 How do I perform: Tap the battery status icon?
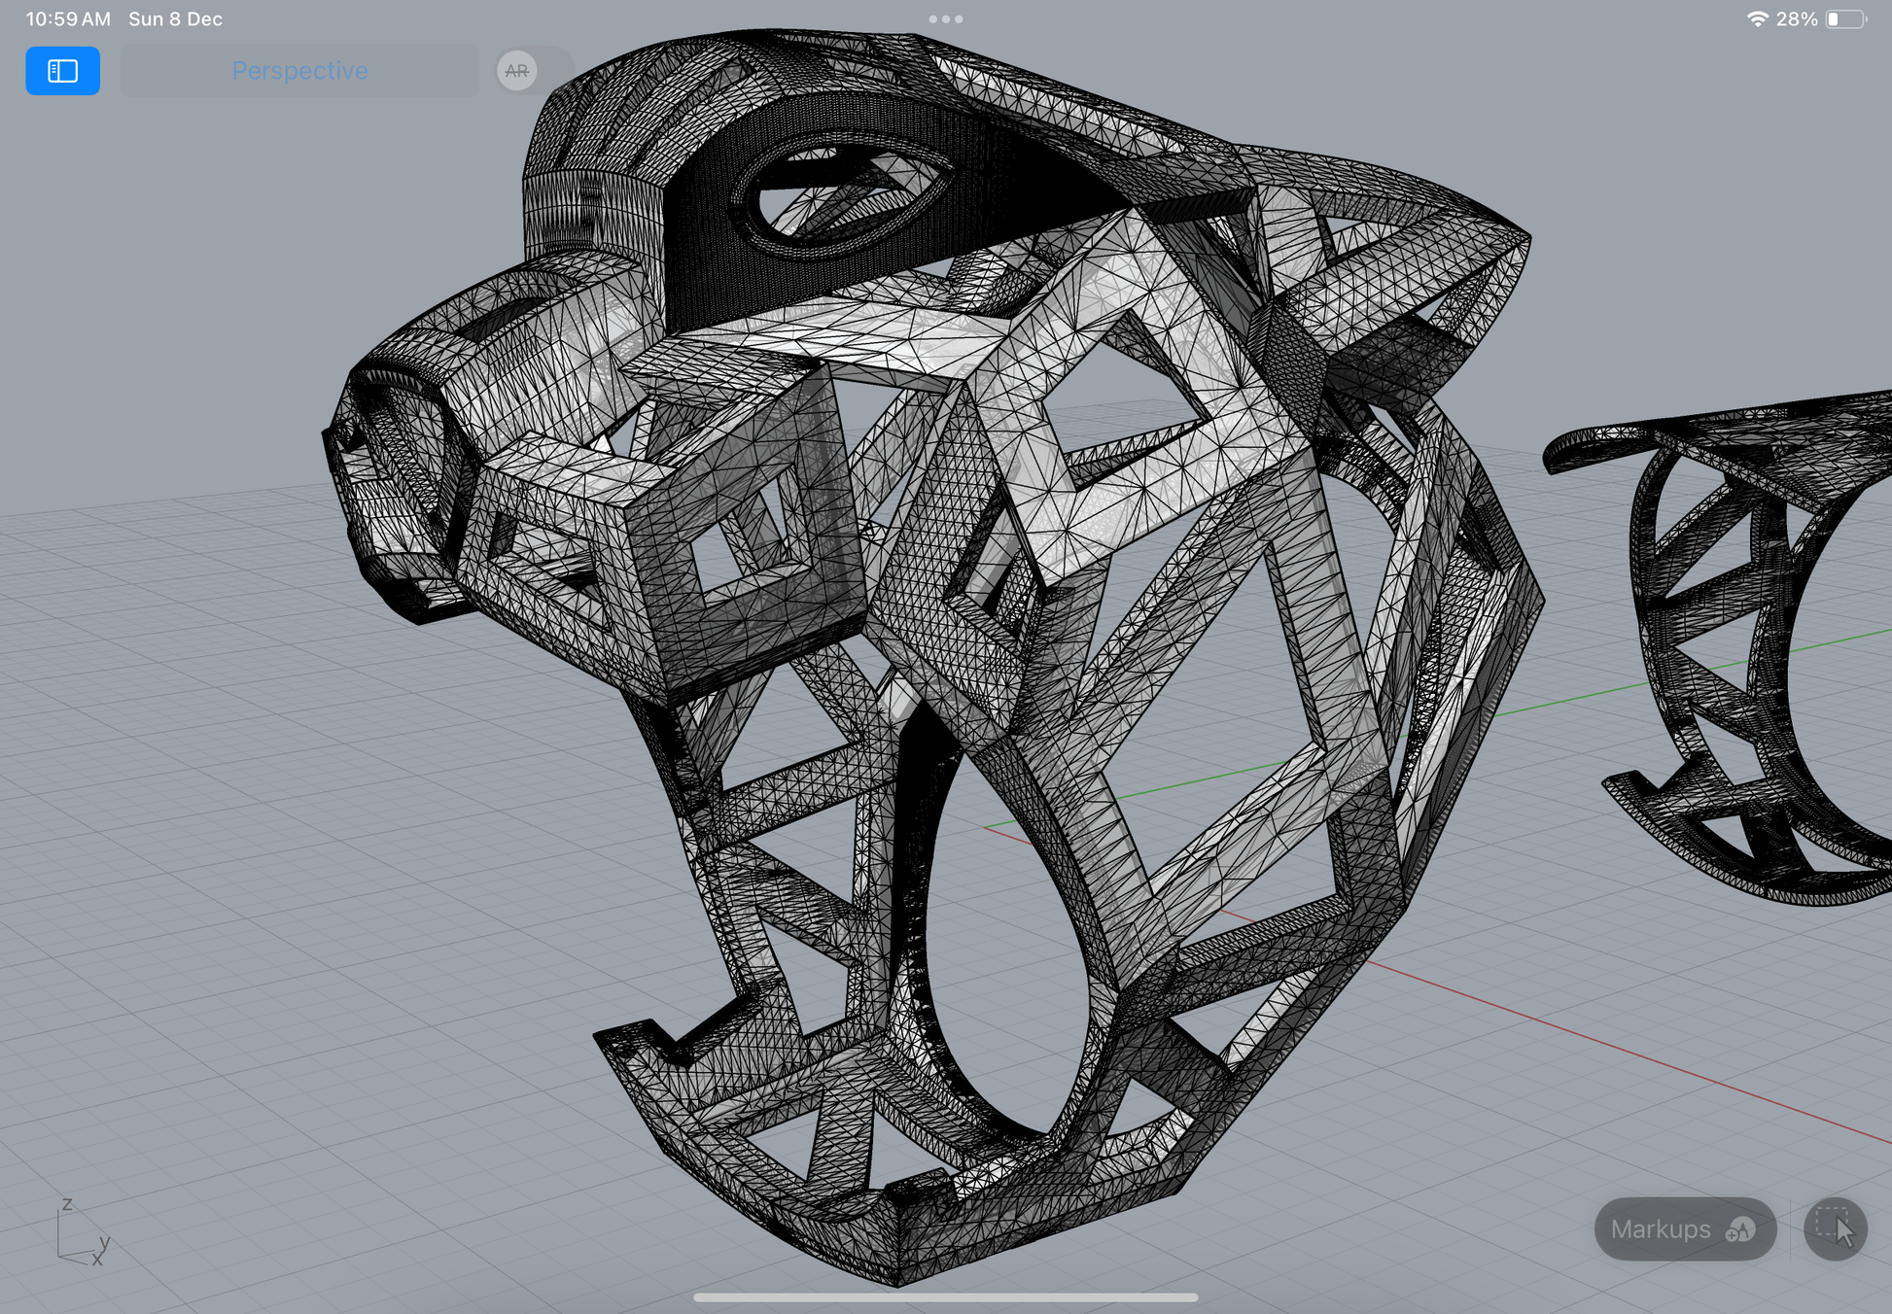coord(1844,18)
